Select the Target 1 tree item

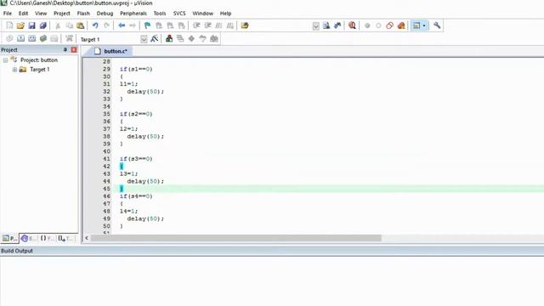click(40, 70)
